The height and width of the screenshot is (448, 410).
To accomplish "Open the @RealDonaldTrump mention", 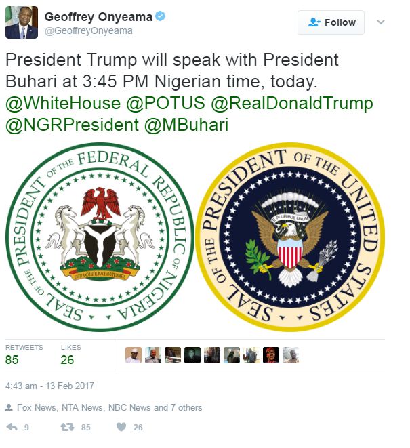I will [x=292, y=103].
